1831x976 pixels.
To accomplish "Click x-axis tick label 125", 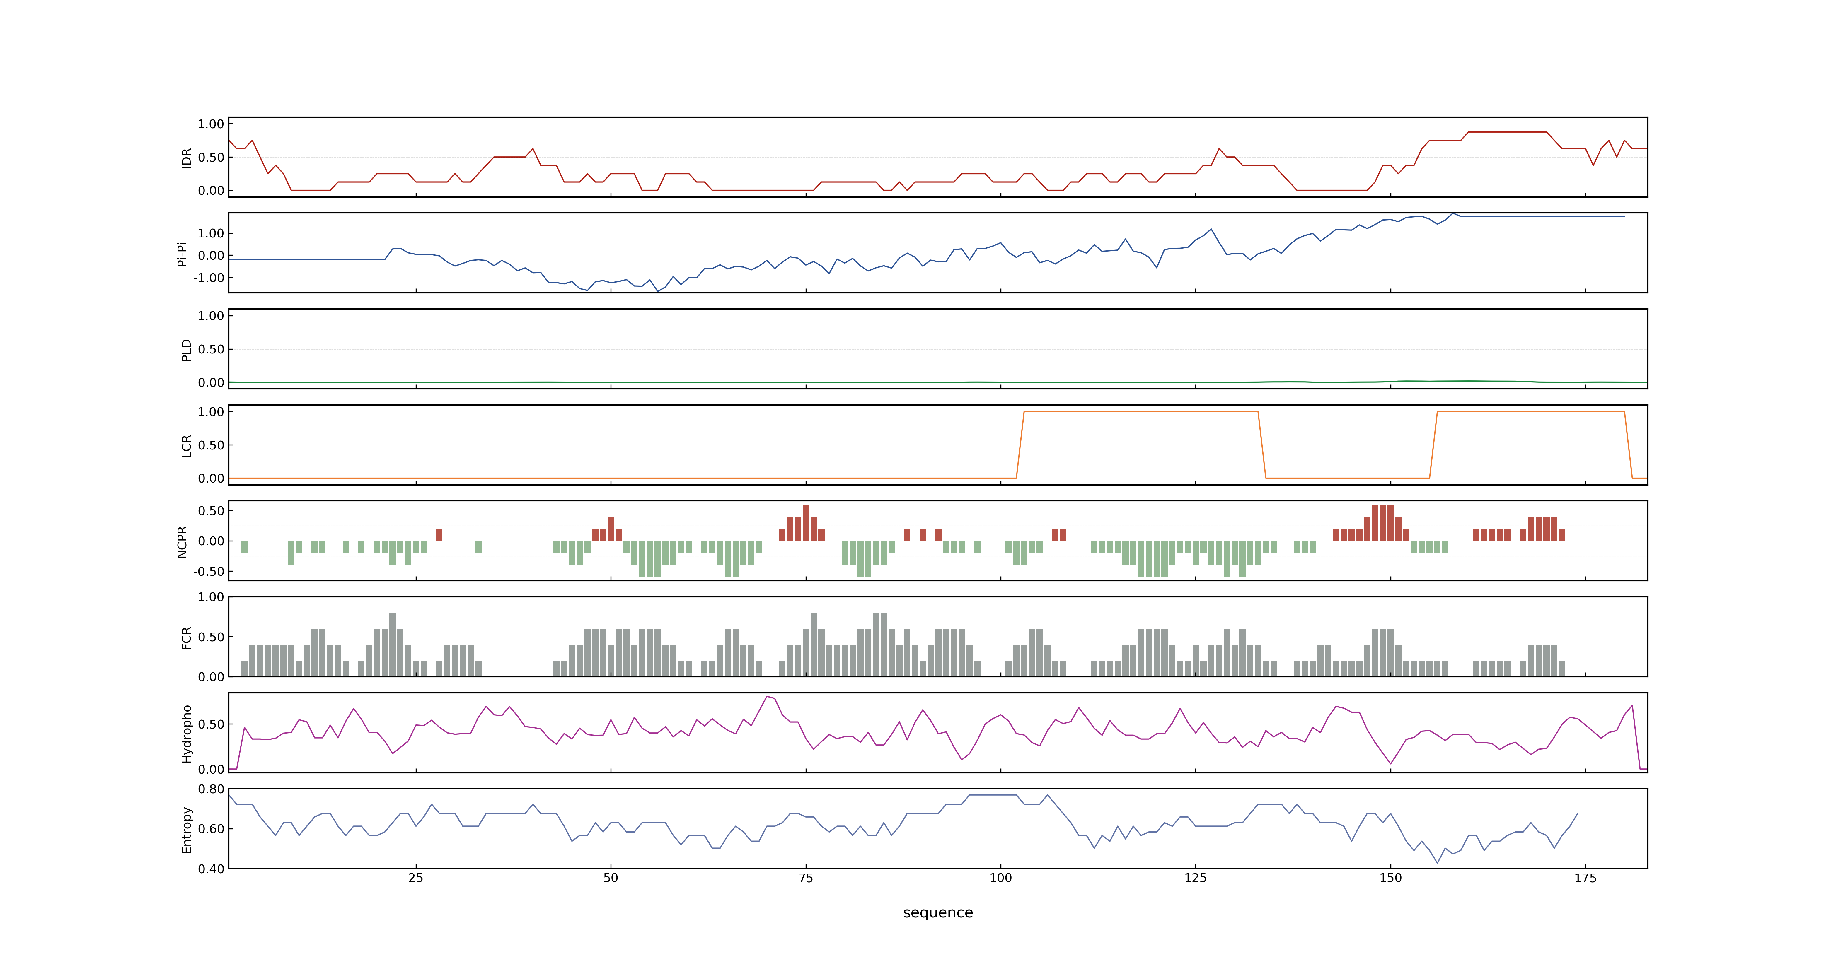I will pos(1196,878).
